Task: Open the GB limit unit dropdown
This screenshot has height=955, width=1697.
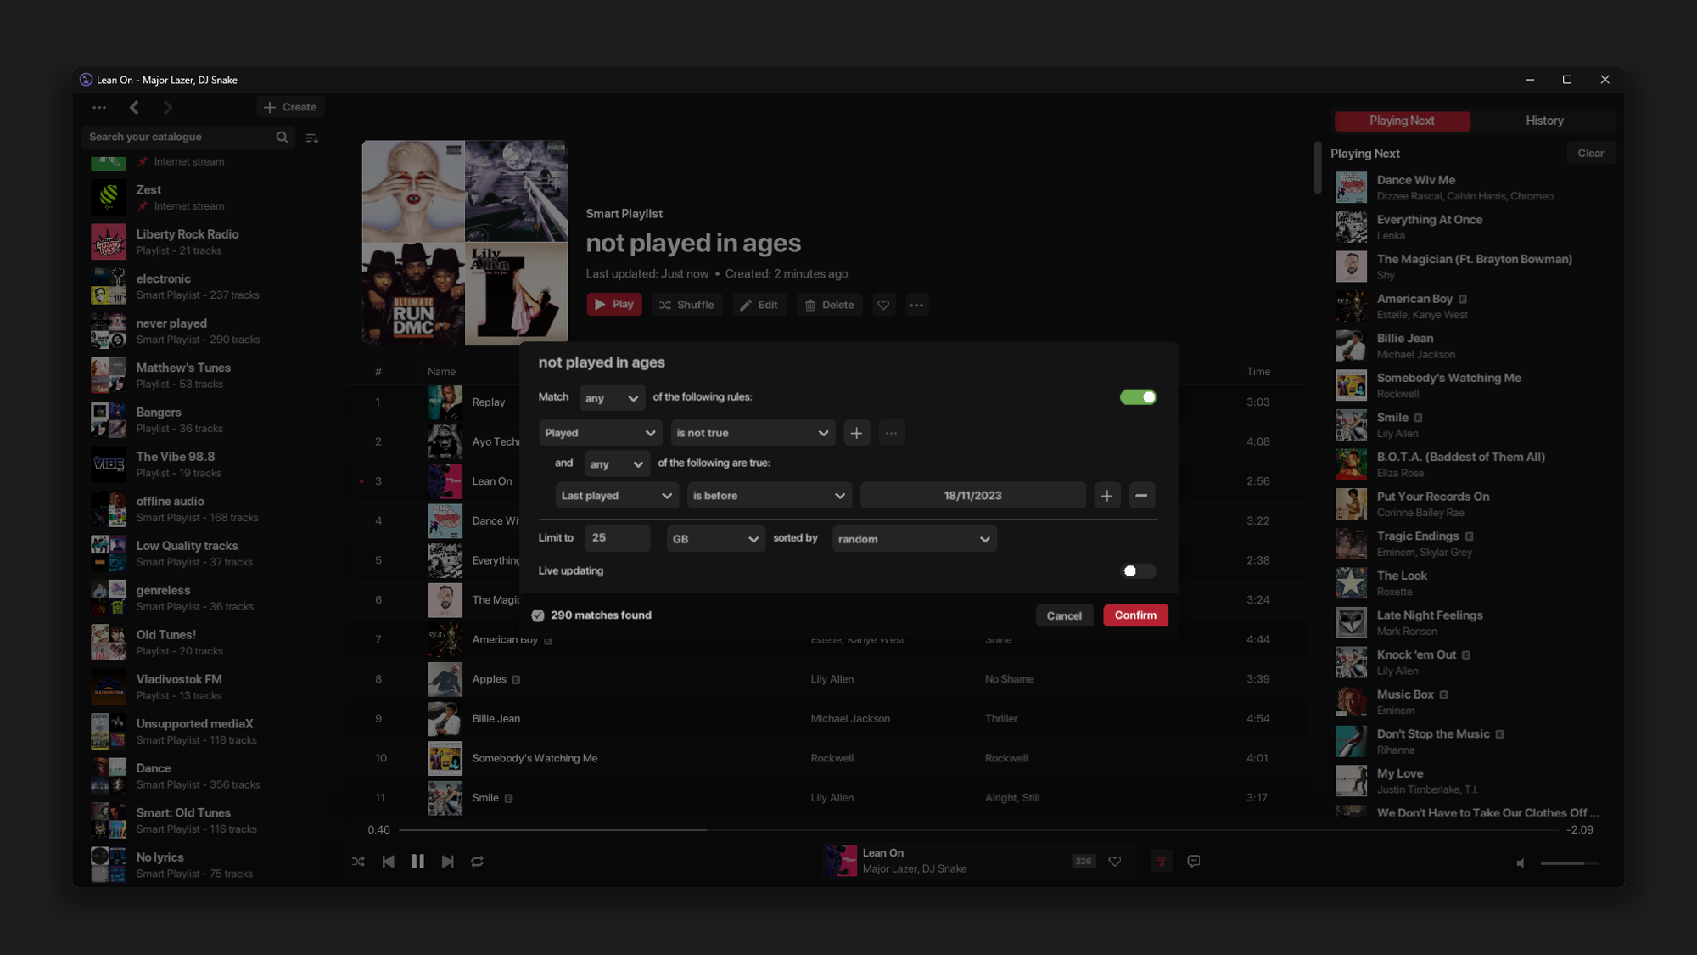Action: (714, 539)
